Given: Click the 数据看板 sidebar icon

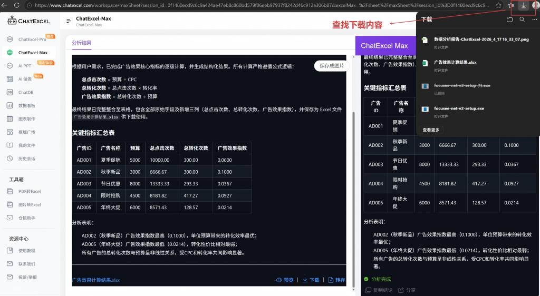Looking at the screenshot, I should (x=10, y=105).
